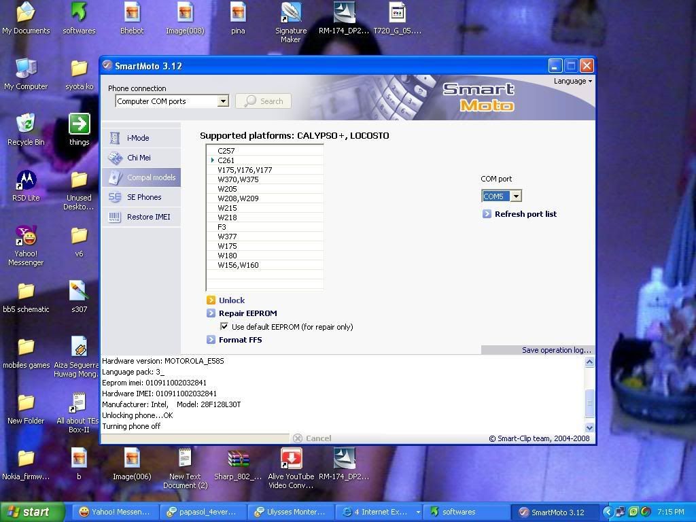Screen dimensions: 696x522
Task: Open the Phone connection combo box
Action: [172, 101]
